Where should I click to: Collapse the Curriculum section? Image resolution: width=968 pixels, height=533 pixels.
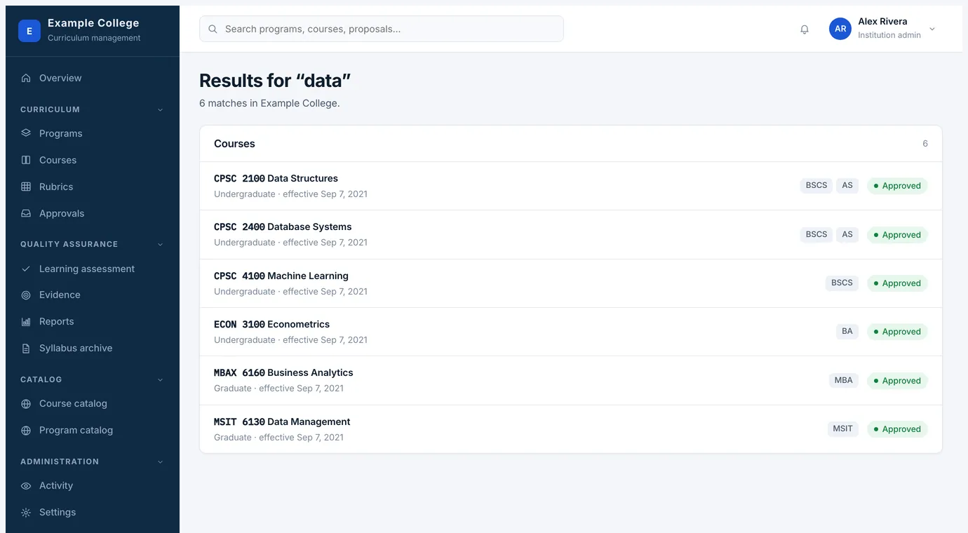pyautogui.click(x=160, y=109)
